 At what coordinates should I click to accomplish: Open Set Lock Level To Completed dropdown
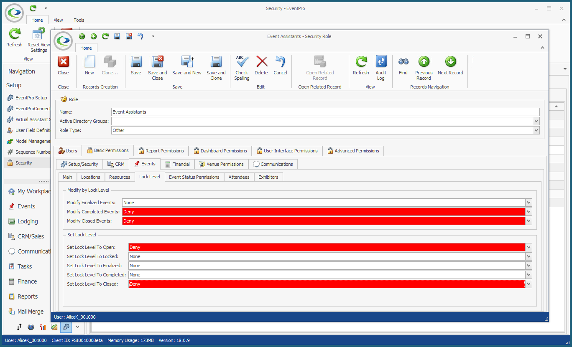pyautogui.click(x=529, y=275)
